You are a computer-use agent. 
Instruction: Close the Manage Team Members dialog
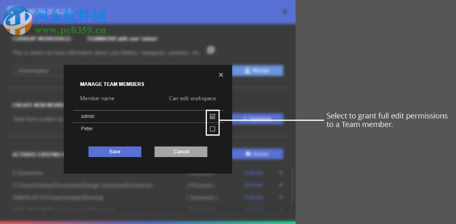coord(221,75)
